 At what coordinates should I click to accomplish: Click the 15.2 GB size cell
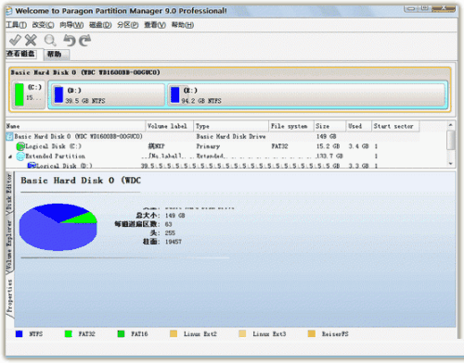click(328, 146)
